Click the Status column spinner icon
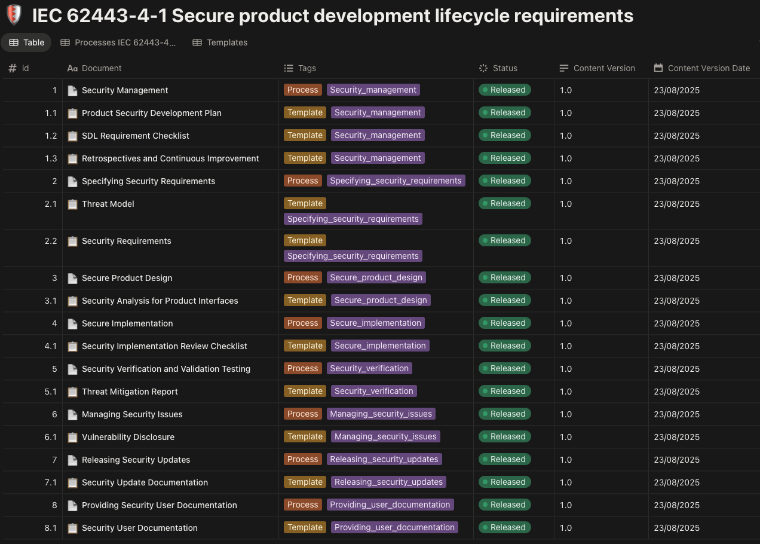This screenshot has height=544, width=760. (x=483, y=68)
